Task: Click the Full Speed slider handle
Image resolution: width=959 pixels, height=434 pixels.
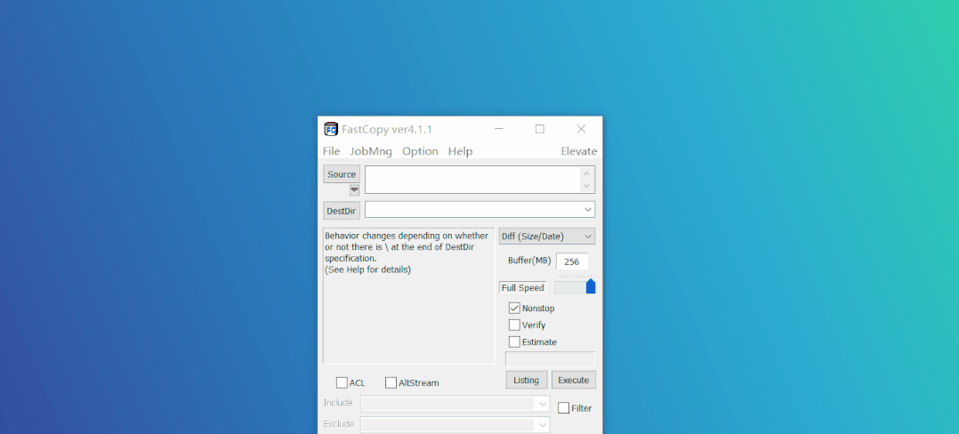Action: 591,286
